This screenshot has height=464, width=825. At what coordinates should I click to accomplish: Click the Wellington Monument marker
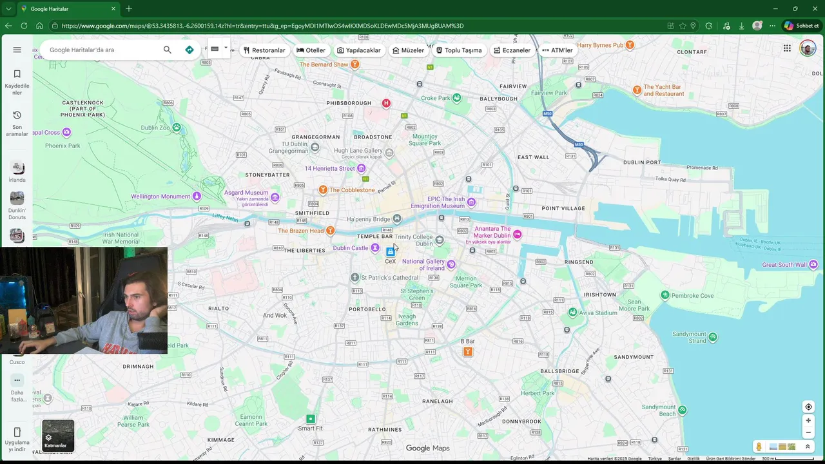[197, 196]
